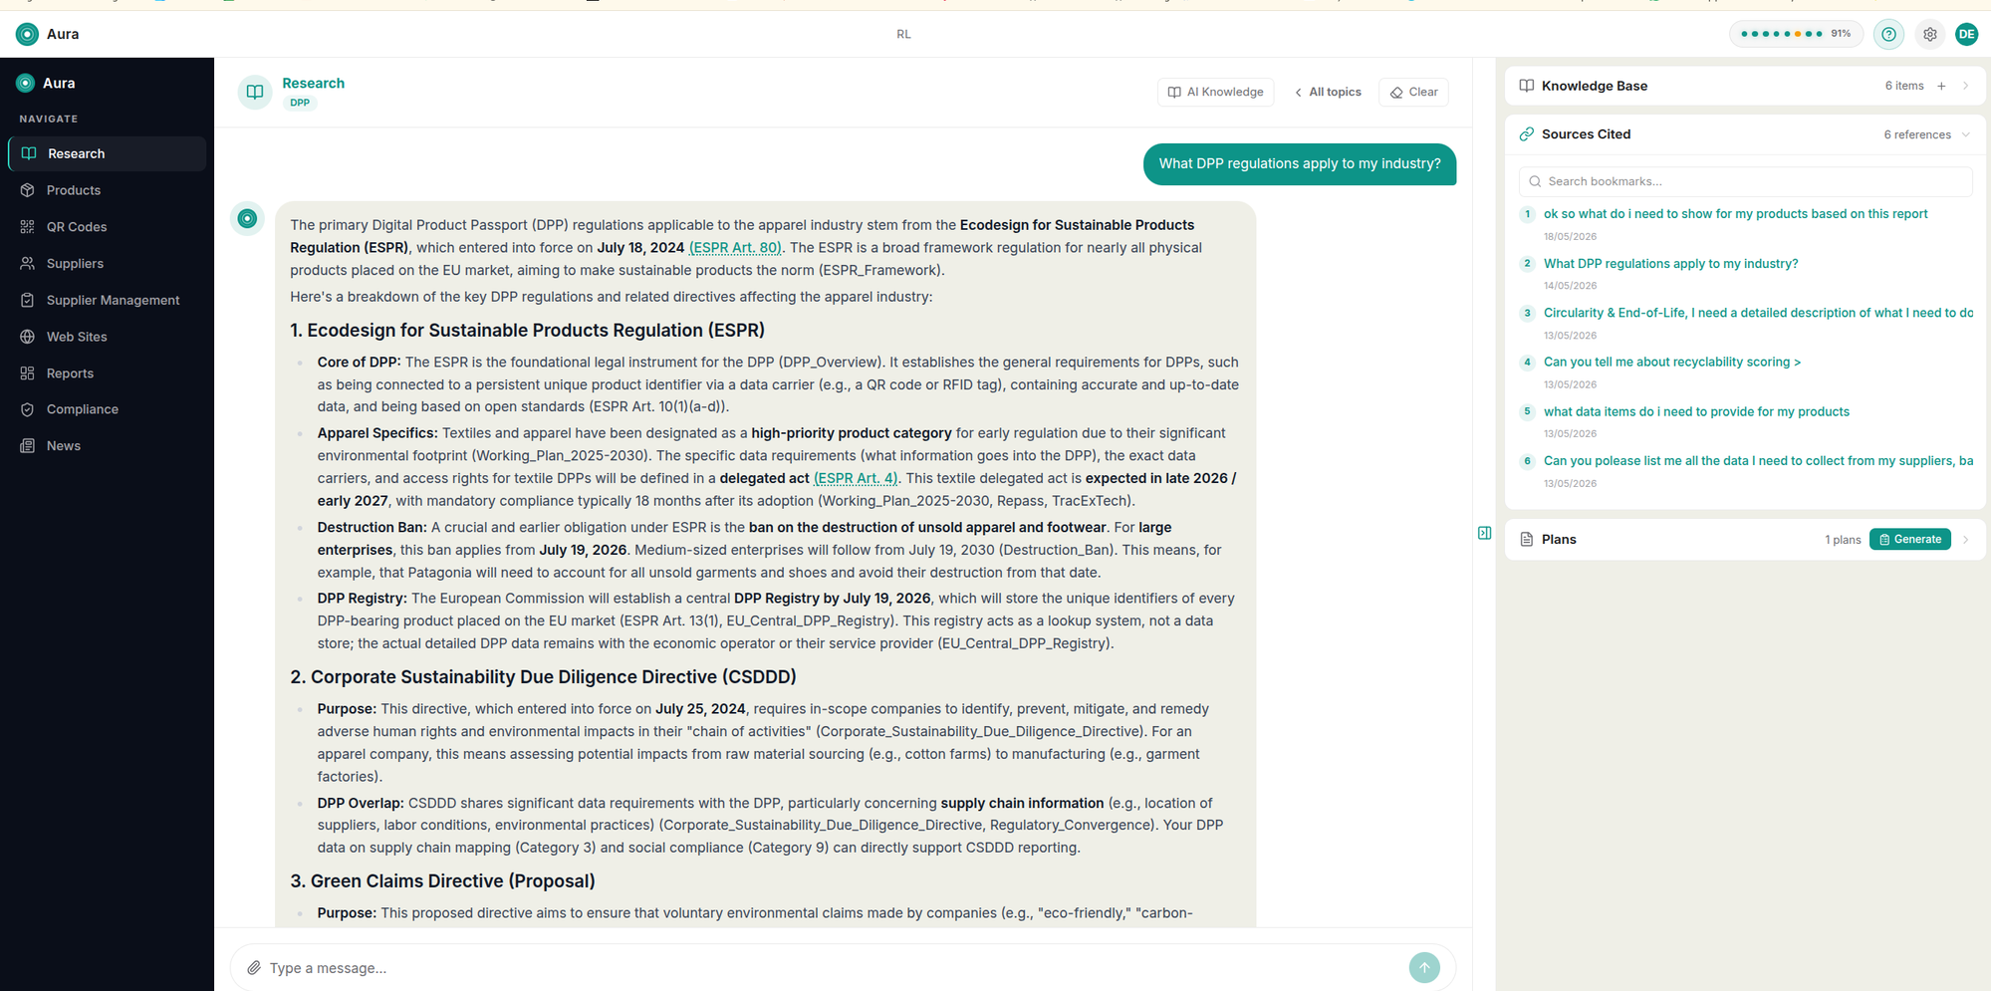
Task: Click the search magnifier icon in bookmarks
Action: 1535,181
